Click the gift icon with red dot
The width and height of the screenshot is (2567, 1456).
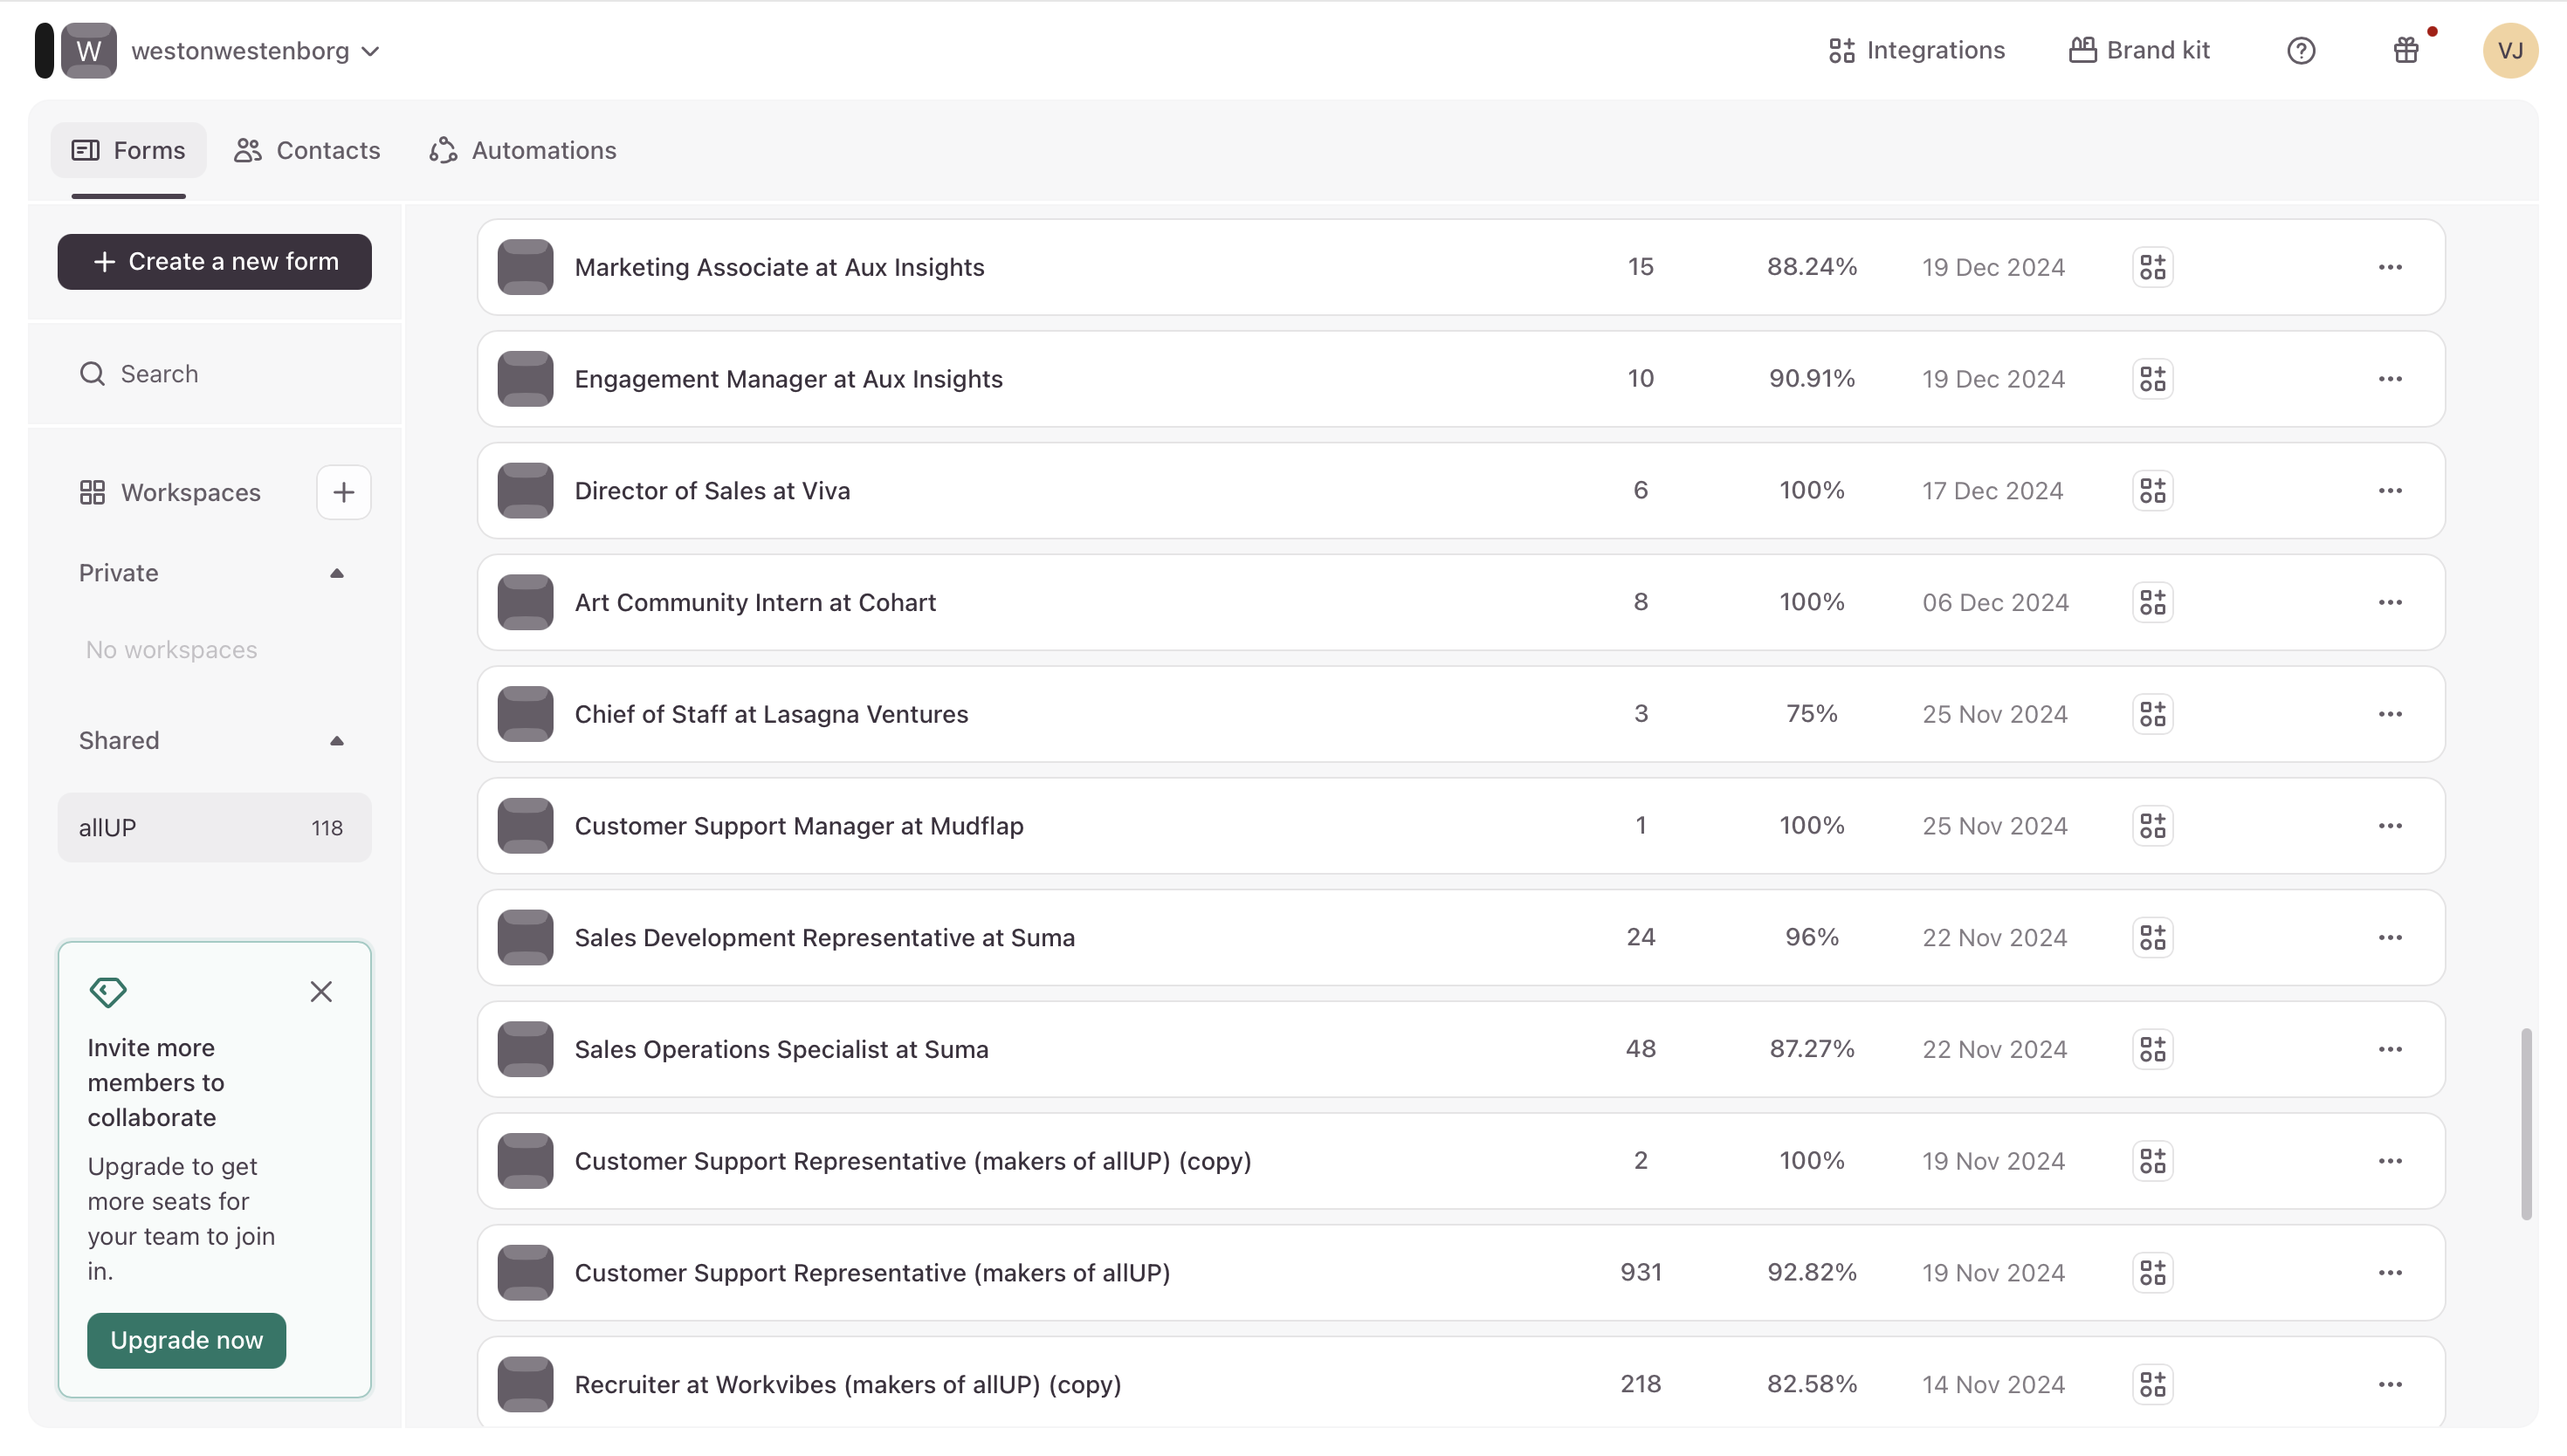pos(2405,51)
